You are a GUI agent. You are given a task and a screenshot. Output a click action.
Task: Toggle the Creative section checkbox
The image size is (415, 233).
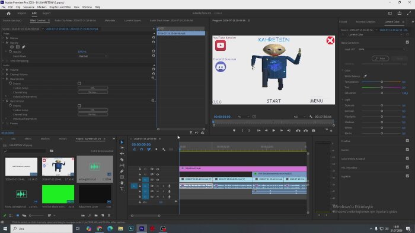[x=407, y=141]
